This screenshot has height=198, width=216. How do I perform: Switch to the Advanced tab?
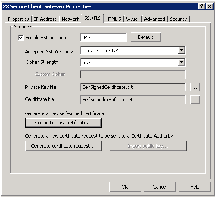[154, 19]
